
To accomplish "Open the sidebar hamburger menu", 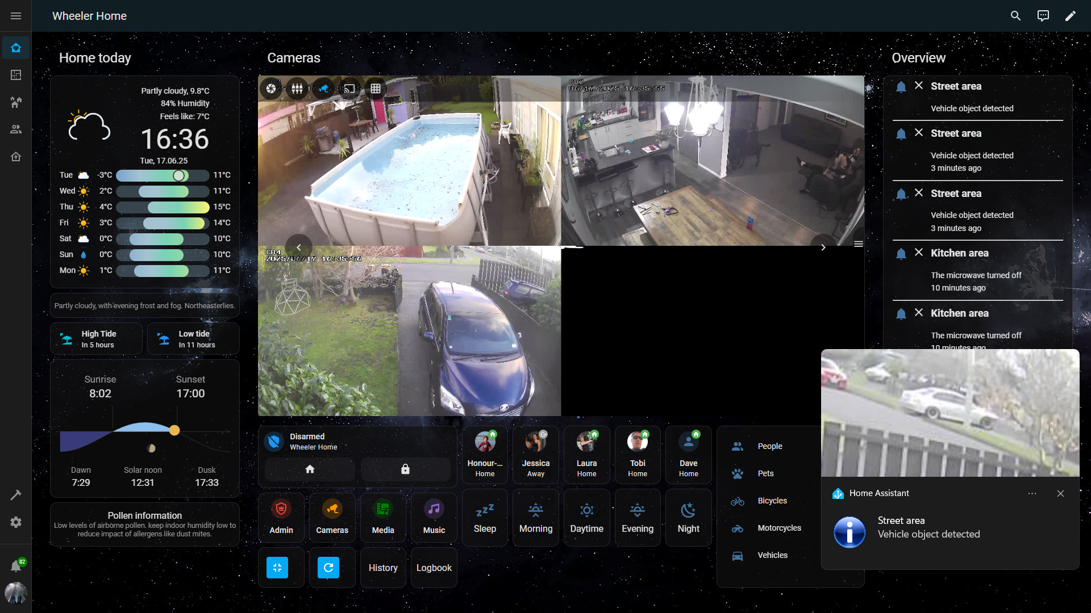I will tap(16, 15).
